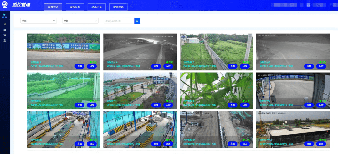The image size is (338, 154).
Task: Click the online status indicator on 远程监控 3
Action: [244, 101]
